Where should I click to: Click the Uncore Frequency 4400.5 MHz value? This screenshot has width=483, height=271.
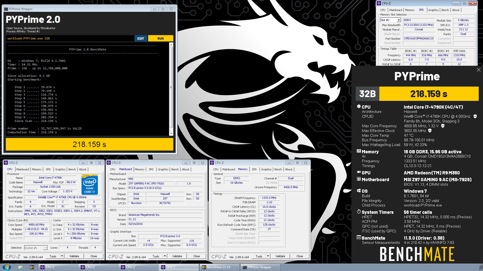coord(291,187)
